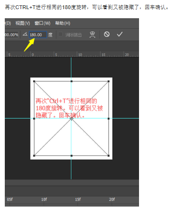
Task: Click the right-middle transform handle
Action: (x=109, y=118)
